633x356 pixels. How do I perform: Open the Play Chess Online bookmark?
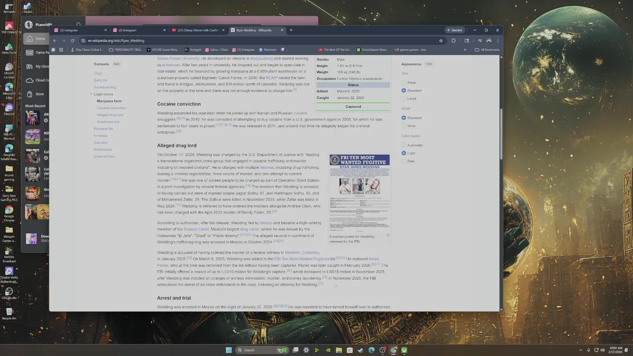point(87,49)
